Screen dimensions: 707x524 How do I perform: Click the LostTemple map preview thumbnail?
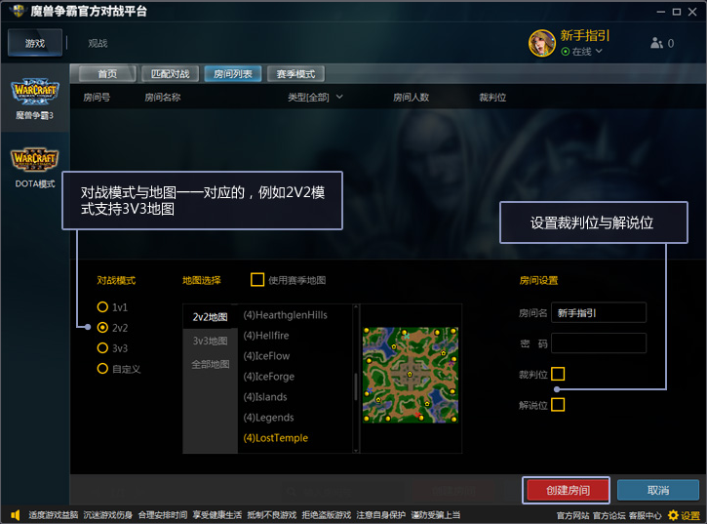click(411, 375)
